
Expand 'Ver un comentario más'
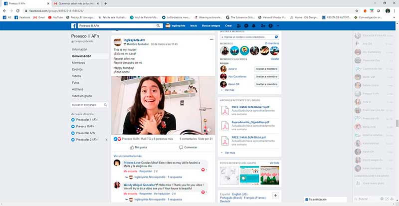(128, 156)
